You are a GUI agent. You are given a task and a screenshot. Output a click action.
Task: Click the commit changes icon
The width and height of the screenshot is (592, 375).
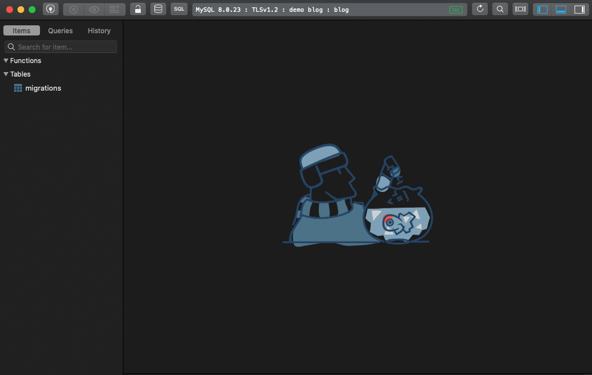click(114, 10)
